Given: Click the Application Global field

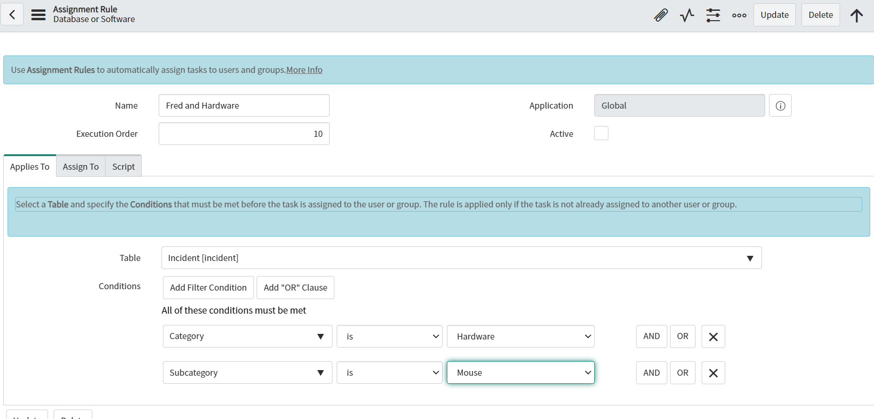Looking at the screenshot, I should [680, 105].
